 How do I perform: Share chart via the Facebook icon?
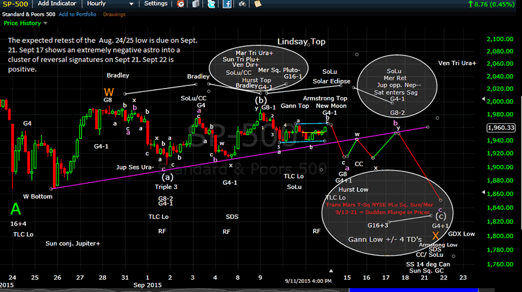(x=226, y=4)
